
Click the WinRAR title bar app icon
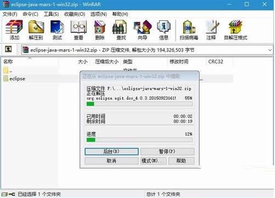[x=5, y=4]
